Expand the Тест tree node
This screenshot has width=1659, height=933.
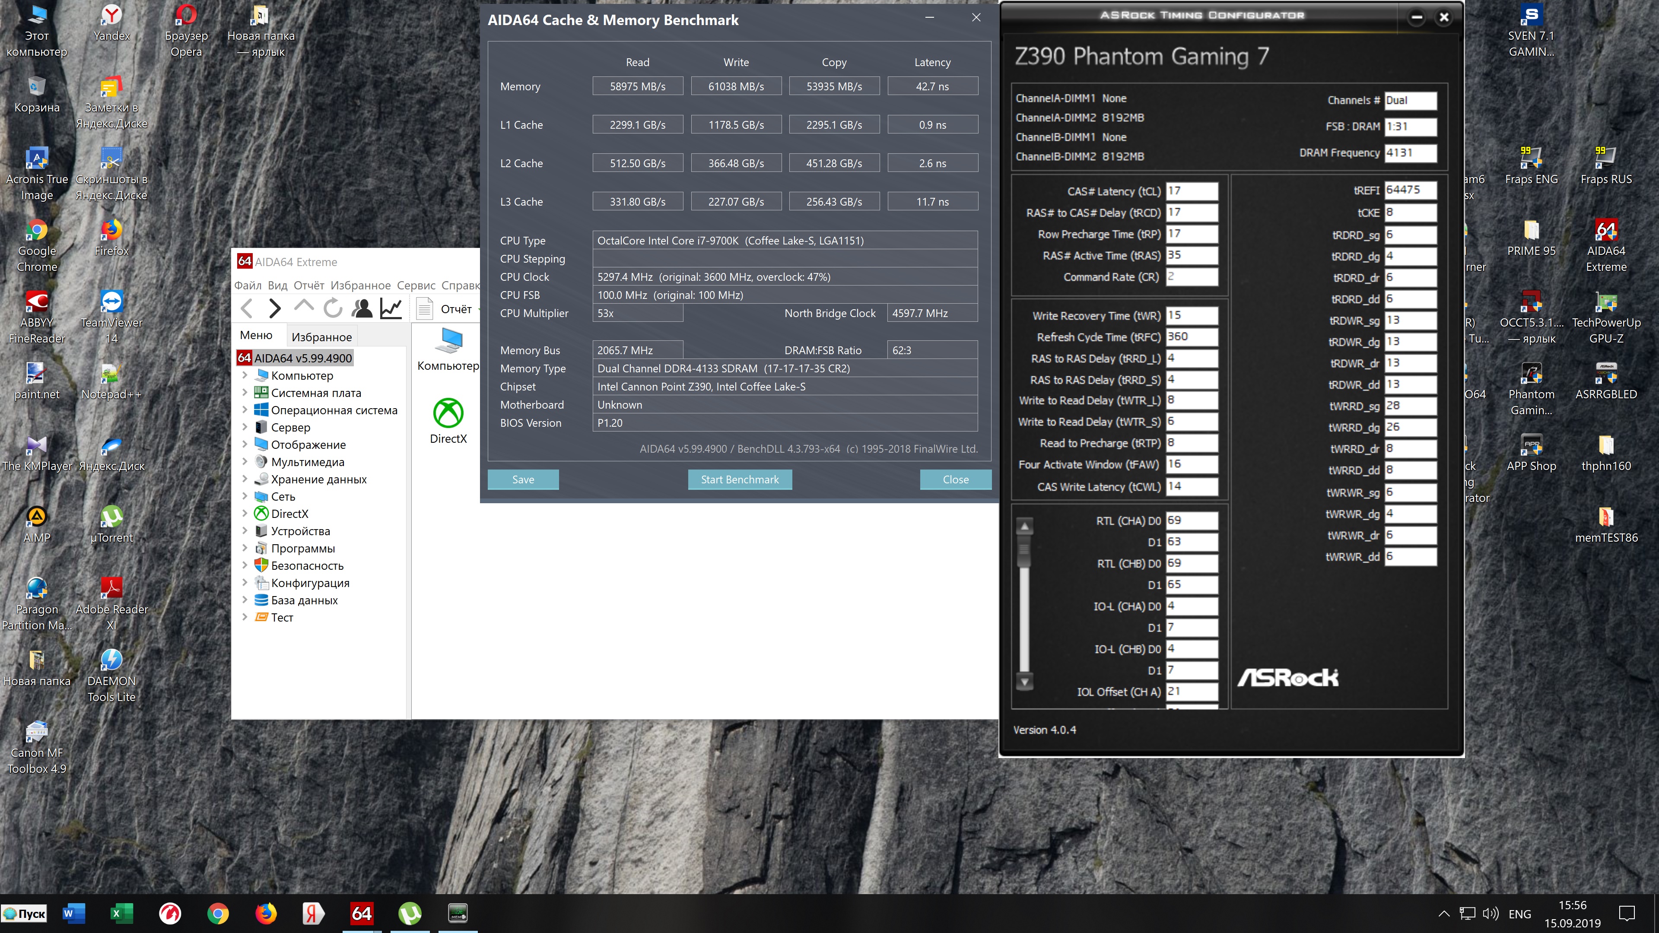tap(245, 617)
